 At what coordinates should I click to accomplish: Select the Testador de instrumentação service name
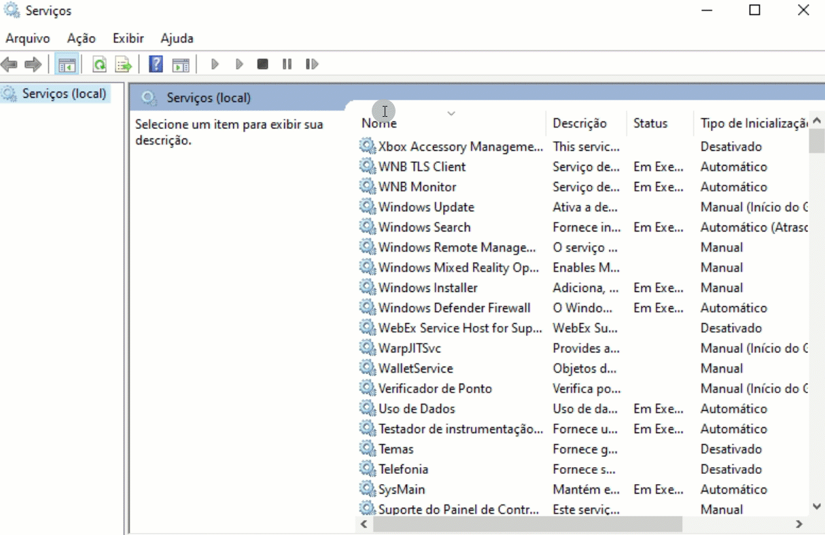pos(461,429)
